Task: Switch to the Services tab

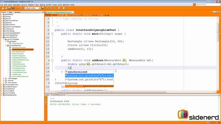Action: (18, 12)
